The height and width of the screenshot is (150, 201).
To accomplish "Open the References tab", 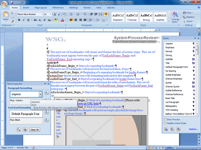I will [x=58, y=7].
